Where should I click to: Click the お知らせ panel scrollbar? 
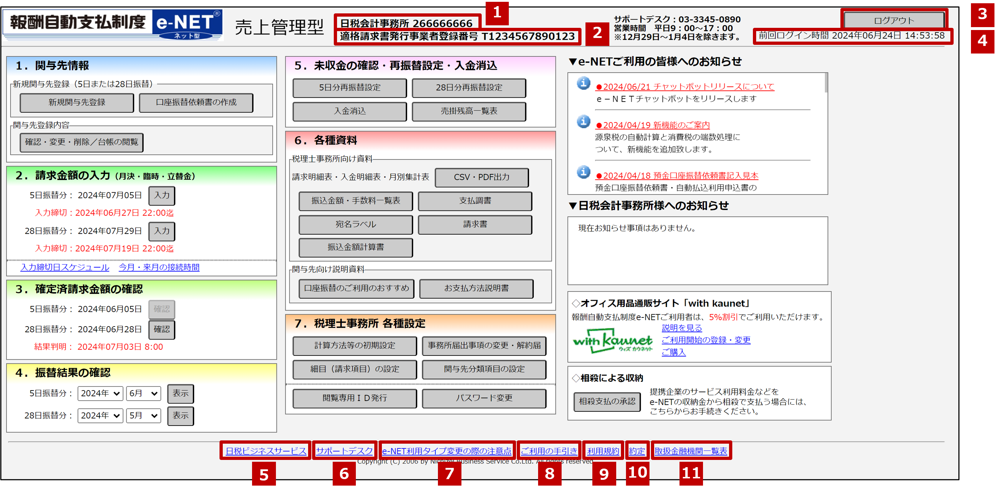826,83
